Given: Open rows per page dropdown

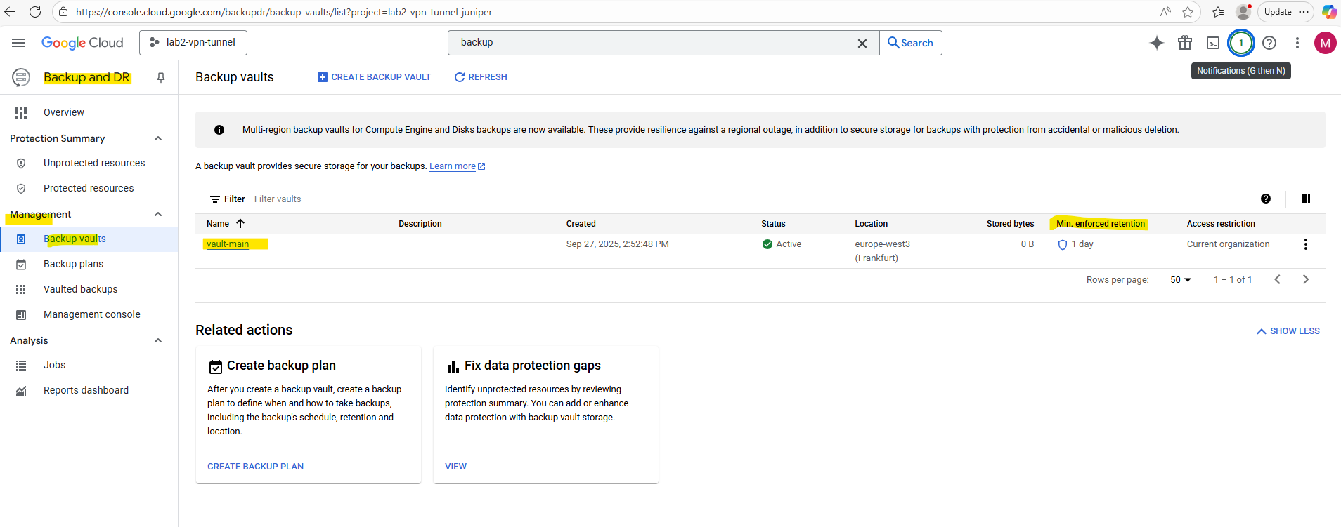Looking at the screenshot, I should pyautogui.click(x=1181, y=279).
